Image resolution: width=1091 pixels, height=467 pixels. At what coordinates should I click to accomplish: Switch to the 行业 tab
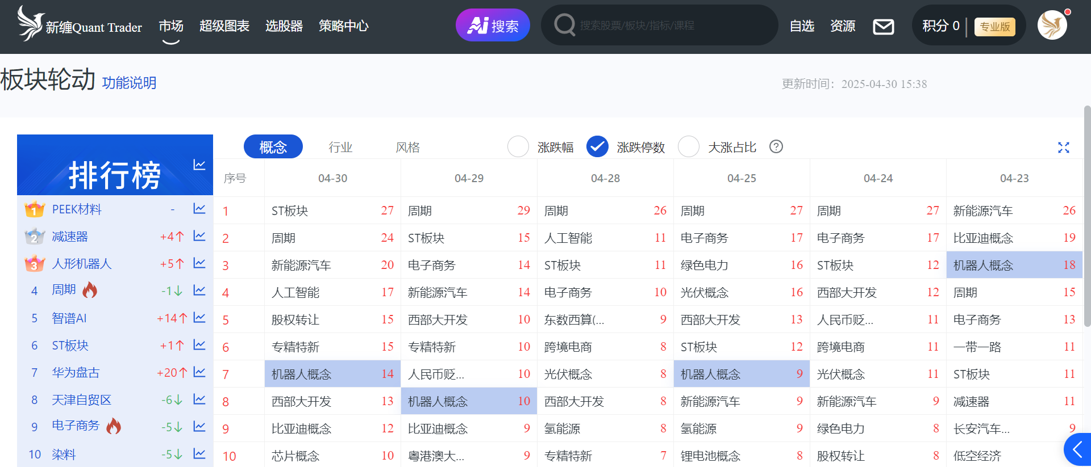340,148
